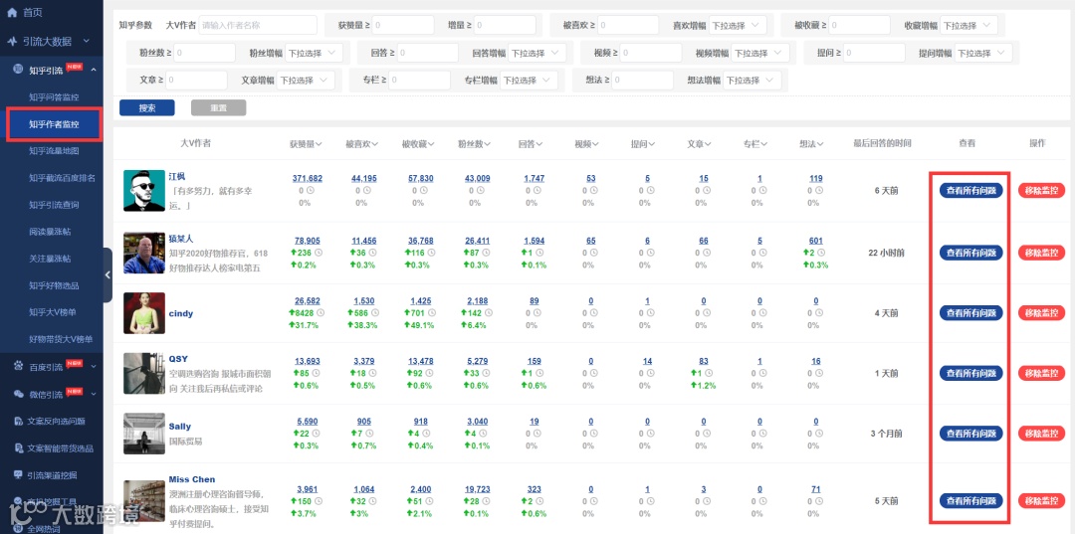
Task: Click the globe icon beside 知乎引流
Action: (x=19, y=71)
